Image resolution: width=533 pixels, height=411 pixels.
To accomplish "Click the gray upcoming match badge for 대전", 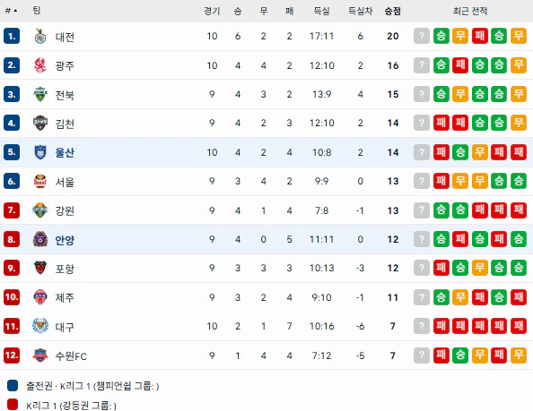I will click(x=422, y=36).
